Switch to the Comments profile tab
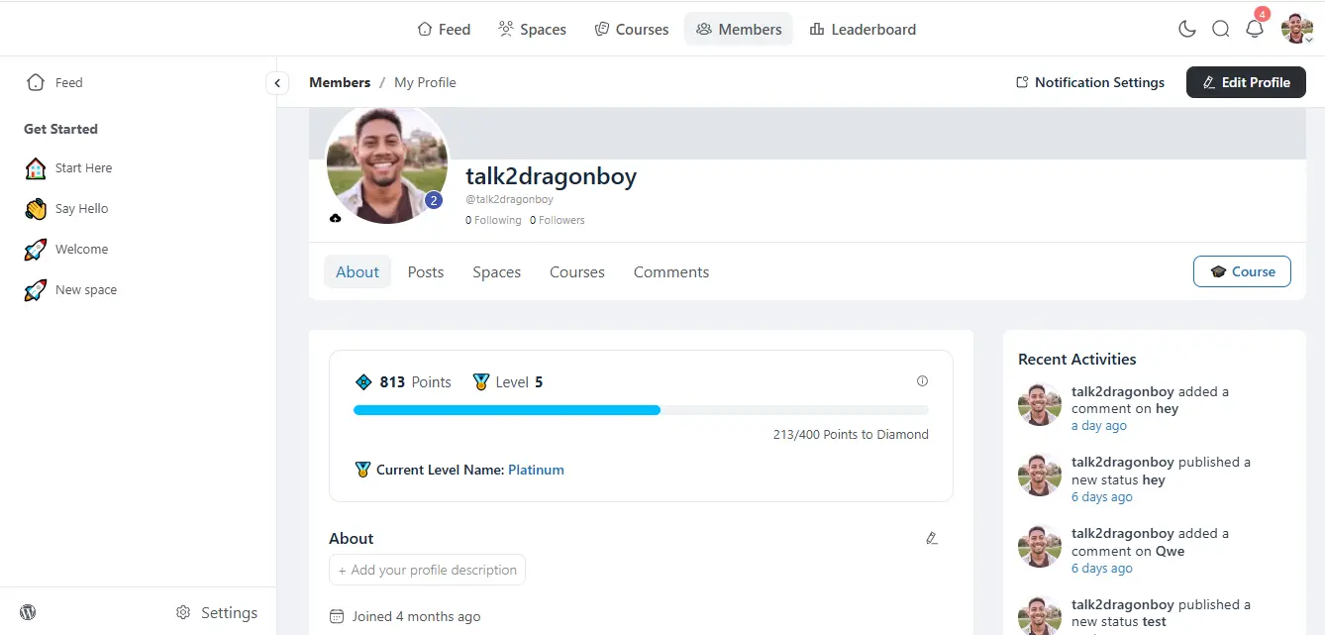 pyautogui.click(x=671, y=271)
